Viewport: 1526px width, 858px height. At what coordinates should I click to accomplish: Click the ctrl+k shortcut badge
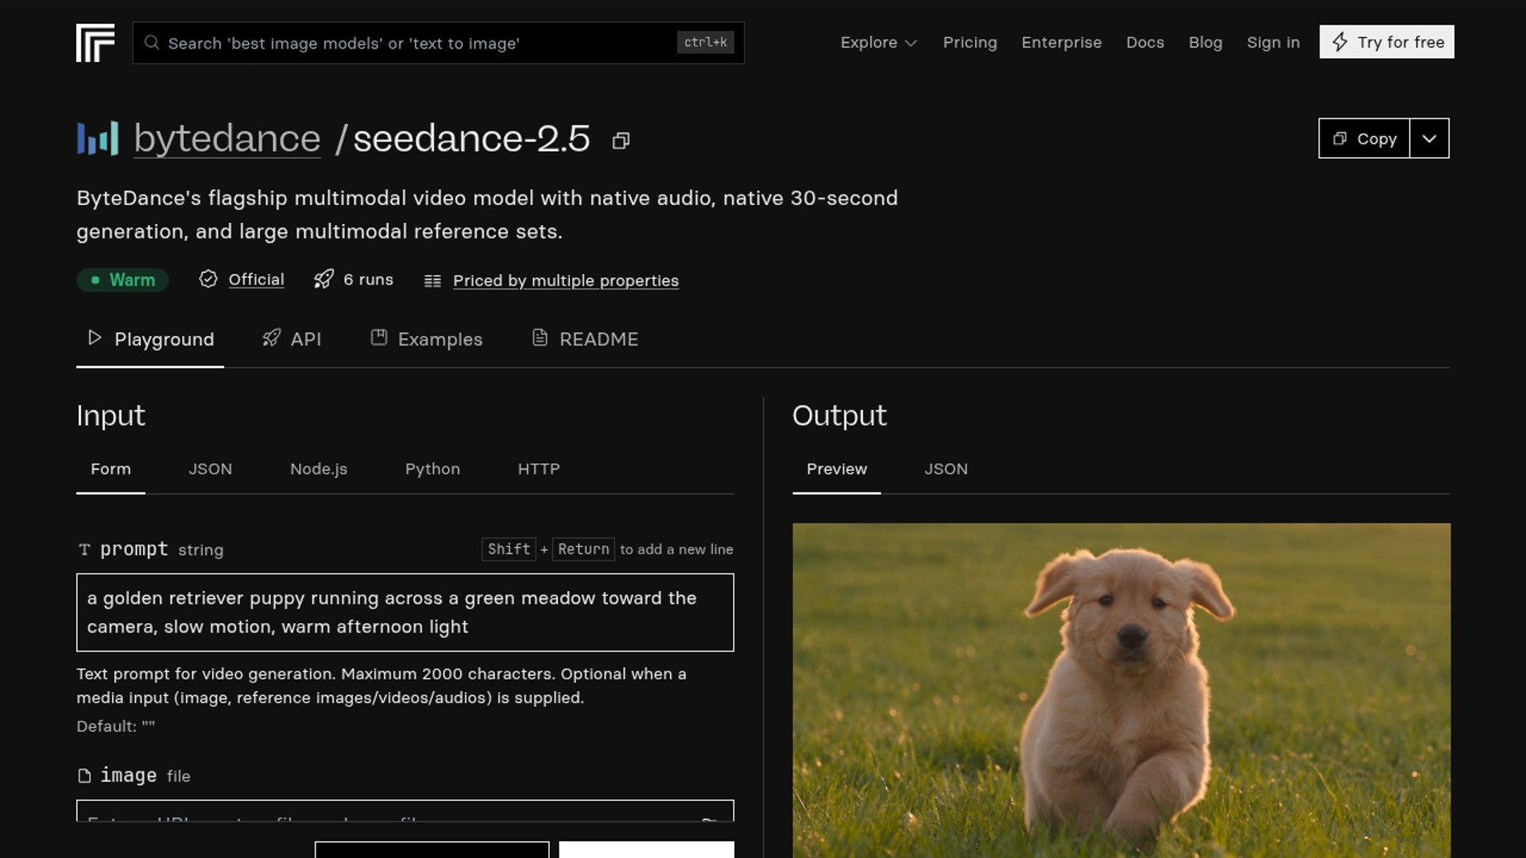click(x=705, y=42)
